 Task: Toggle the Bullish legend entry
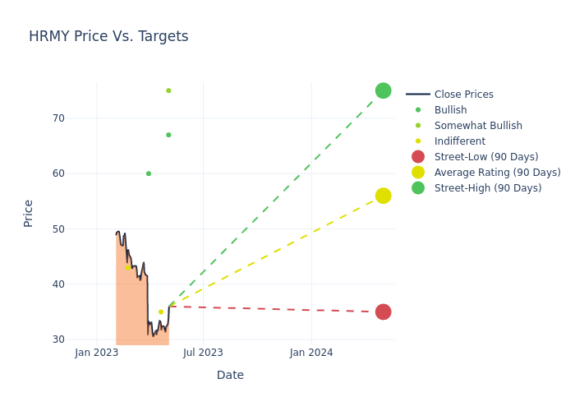(450, 110)
